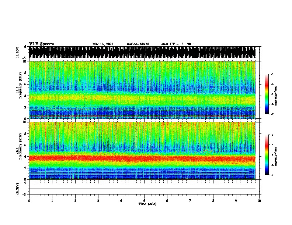
Task: Click the '3' tick on Time axis
Action: coord(98,201)
